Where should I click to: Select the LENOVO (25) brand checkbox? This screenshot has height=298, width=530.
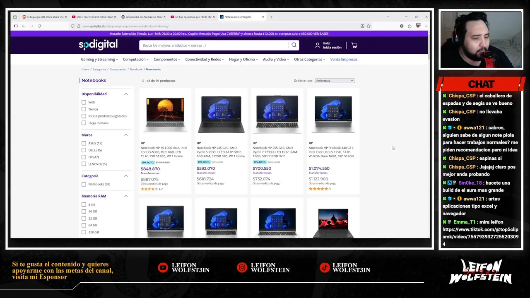tap(84, 164)
